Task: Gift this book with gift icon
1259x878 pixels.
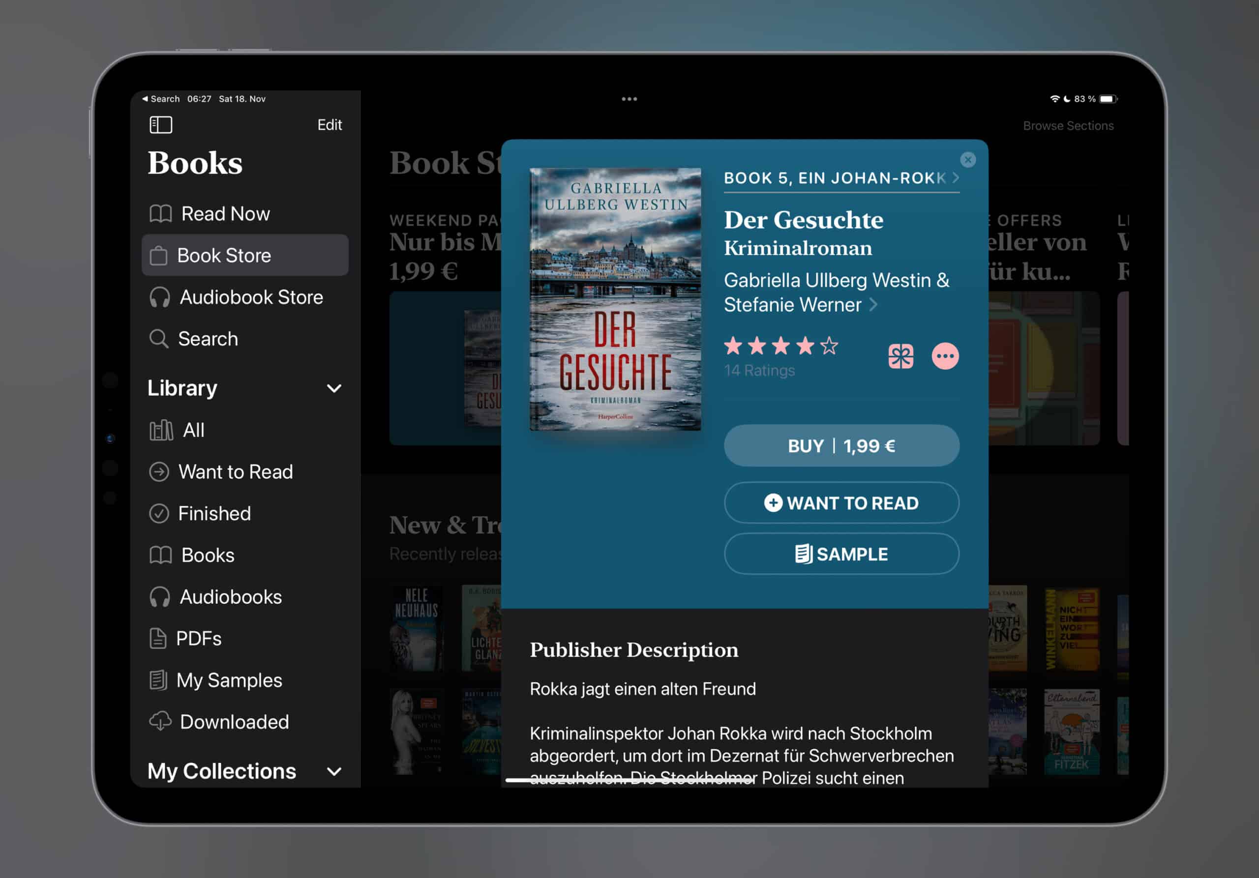Action: pyautogui.click(x=900, y=356)
